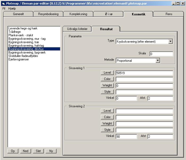Open the Fil menu

point(4,8)
